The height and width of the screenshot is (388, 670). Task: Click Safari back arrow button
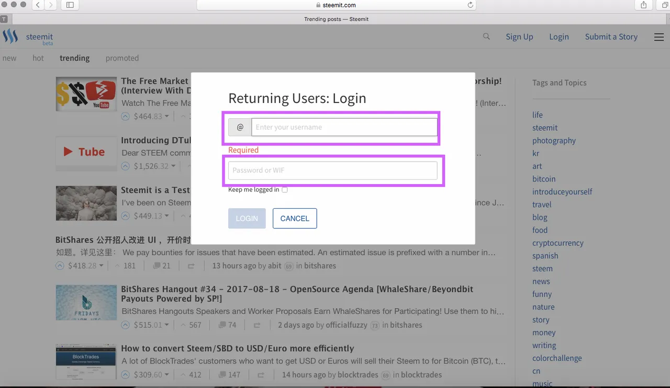point(38,5)
